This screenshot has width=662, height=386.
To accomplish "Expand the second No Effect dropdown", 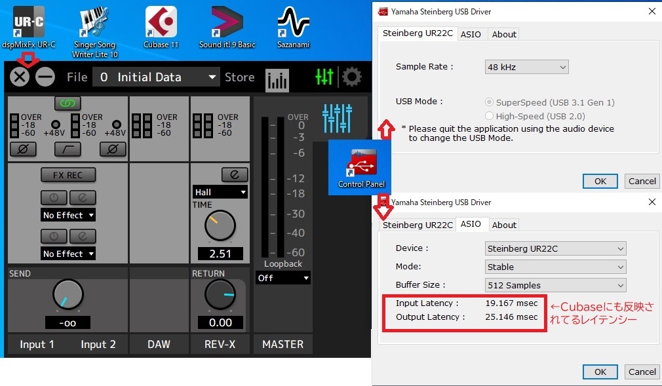I will [68, 254].
